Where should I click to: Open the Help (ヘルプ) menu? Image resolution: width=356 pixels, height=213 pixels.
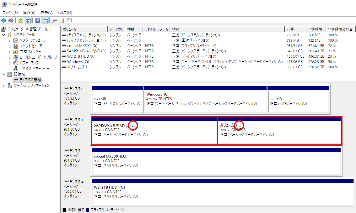tap(65, 13)
